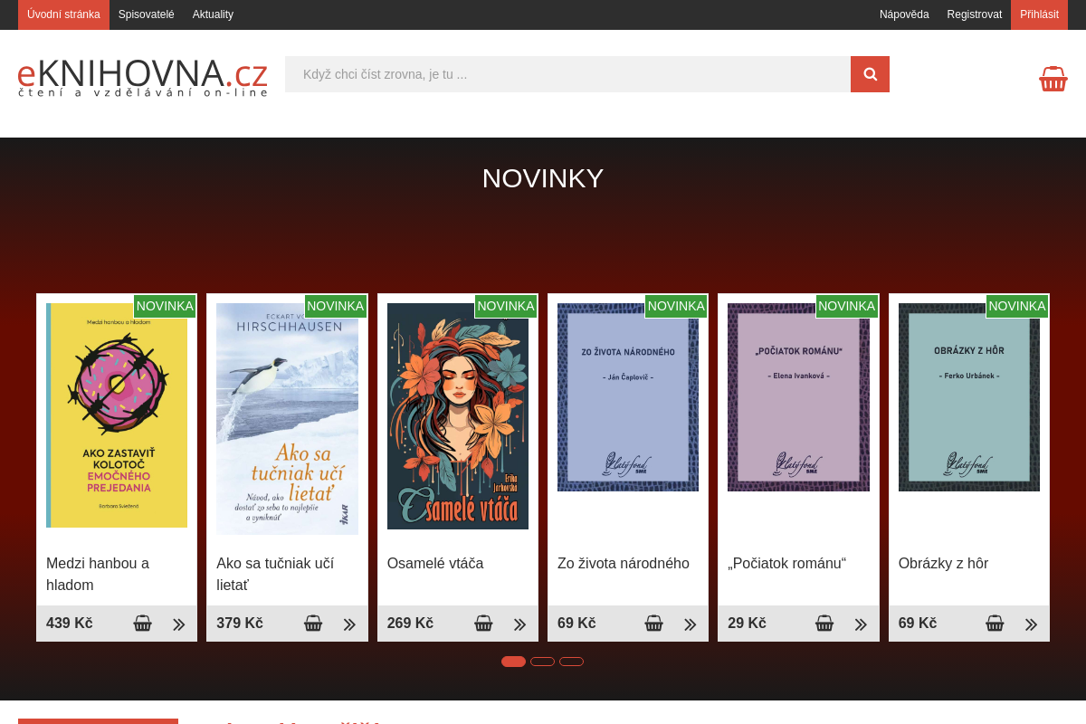
Task: Open the Spisovatelé menu item
Action: tap(147, 14)
